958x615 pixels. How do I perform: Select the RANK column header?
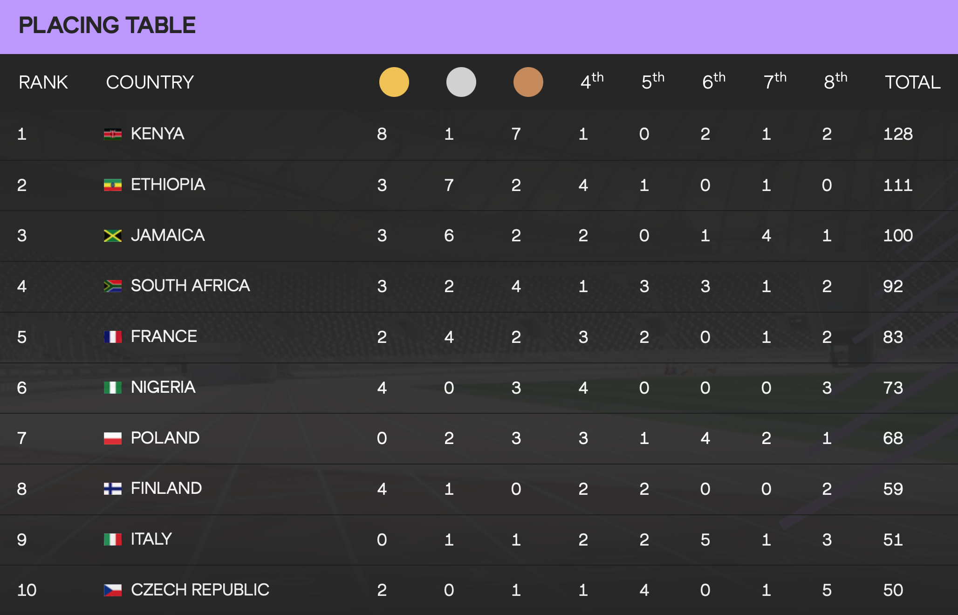click(43, 82)
